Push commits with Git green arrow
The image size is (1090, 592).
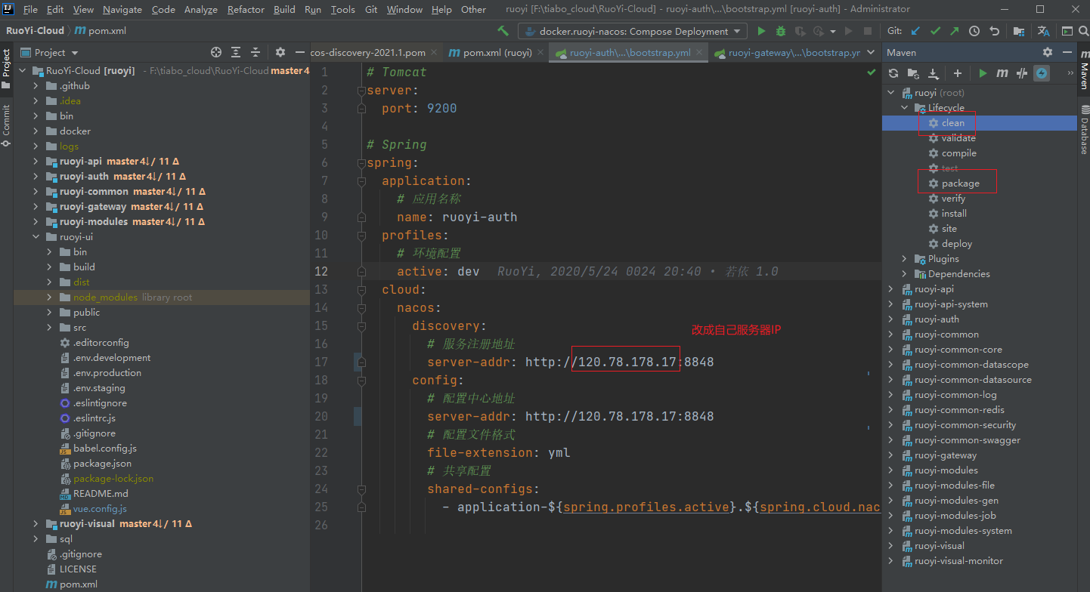coord(955,31)
